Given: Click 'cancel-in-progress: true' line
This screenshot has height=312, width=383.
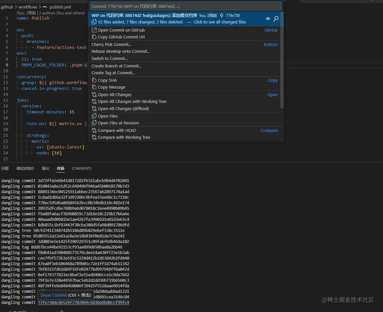Looking at the screenshot, I should pos(52,88).
